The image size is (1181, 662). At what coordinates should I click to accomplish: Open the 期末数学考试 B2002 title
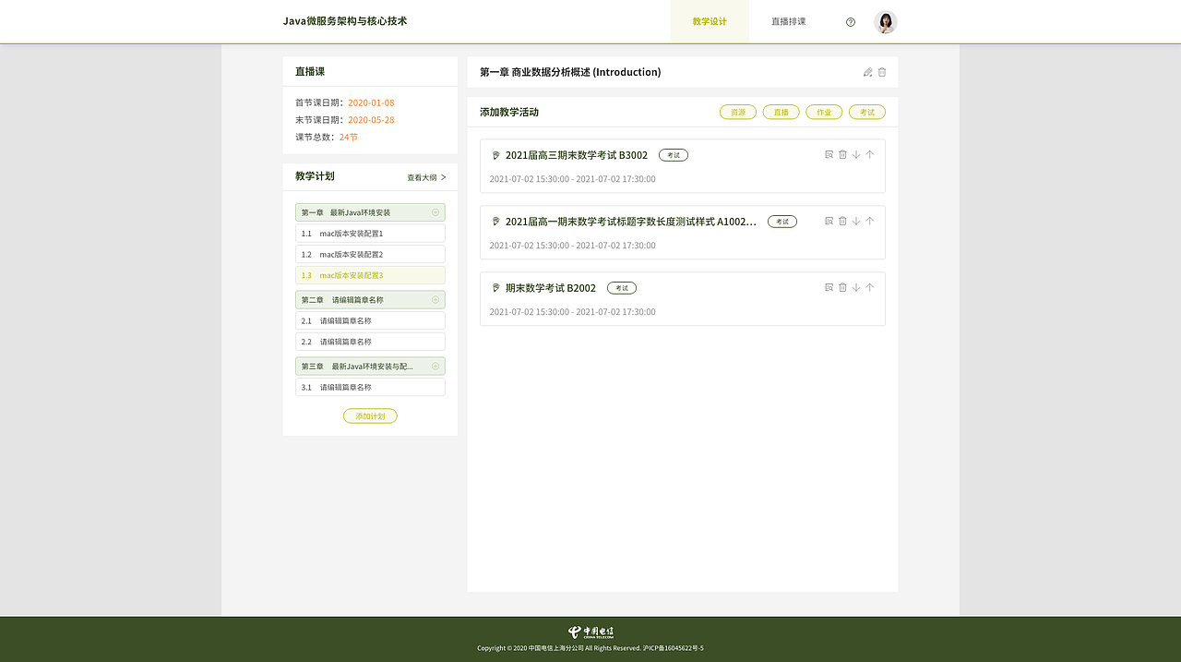click(551, 288)
